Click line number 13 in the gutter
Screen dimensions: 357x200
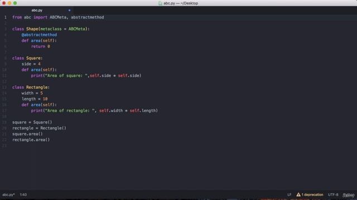pos(4,87)
